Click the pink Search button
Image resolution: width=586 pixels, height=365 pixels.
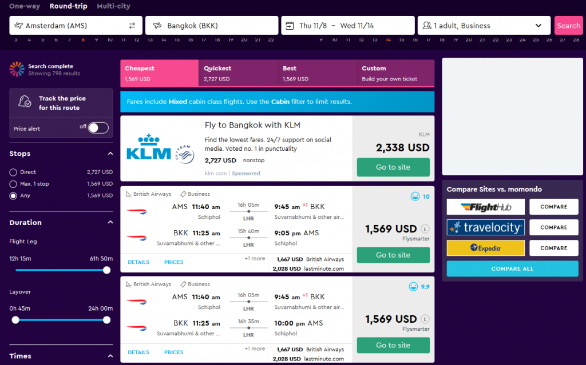point(568,25)
